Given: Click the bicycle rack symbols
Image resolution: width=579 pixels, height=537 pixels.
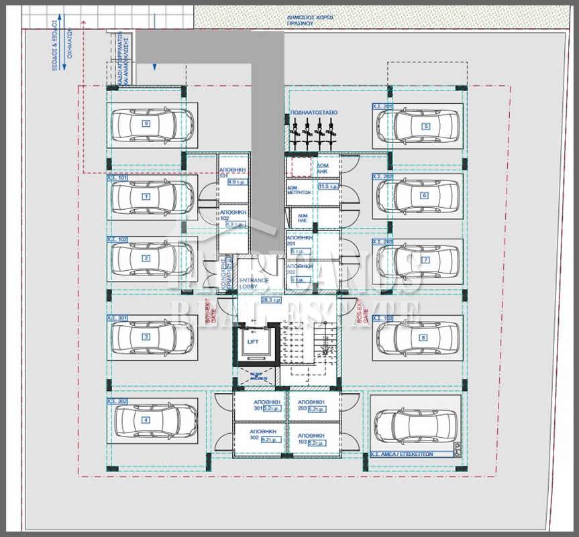Looking at the screenshot, I should click(314, 132).
